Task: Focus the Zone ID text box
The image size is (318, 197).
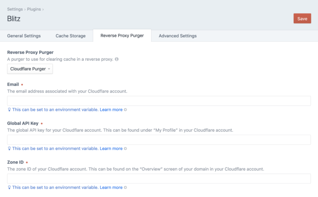Action: pos(159,179)
